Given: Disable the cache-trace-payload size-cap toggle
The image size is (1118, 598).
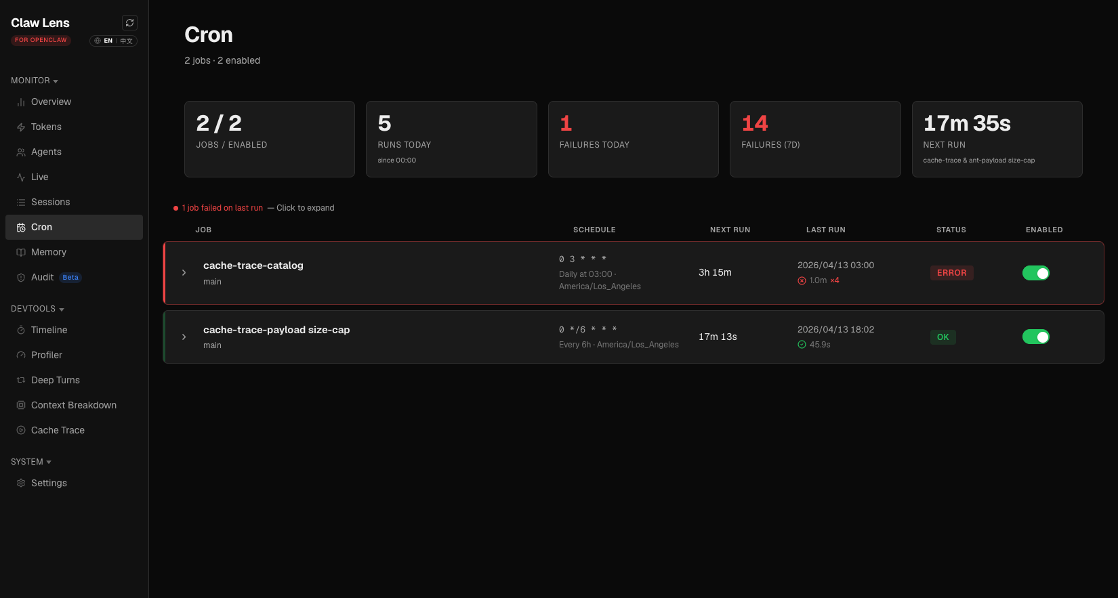Looking at the screenshot, I should 1036,337.
